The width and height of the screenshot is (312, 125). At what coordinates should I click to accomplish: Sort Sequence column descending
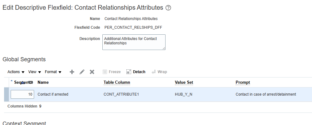click(x=30, y=83)
